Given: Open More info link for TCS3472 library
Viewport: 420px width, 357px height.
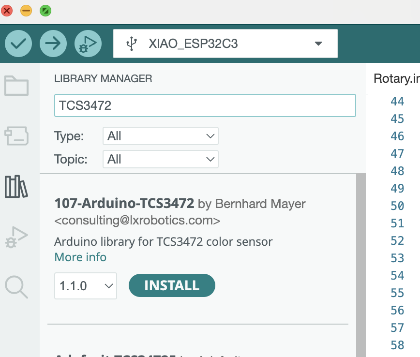Looking at the screenshot, I should coord(80,257).
